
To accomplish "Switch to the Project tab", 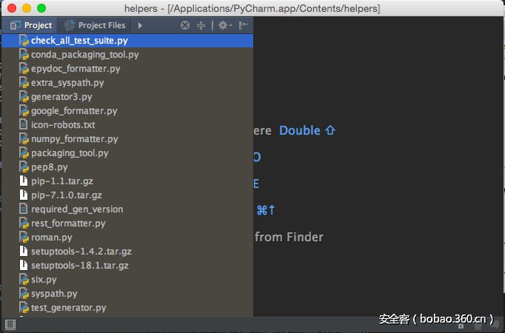I will (31, 25).
